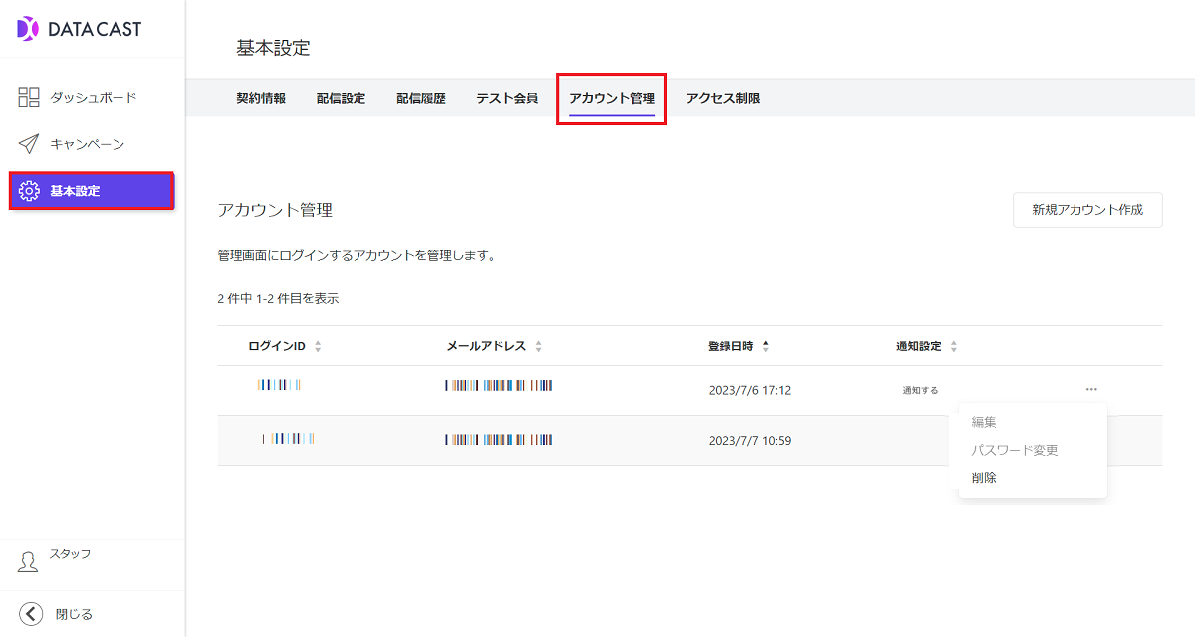
Task: Sort by ログインID column arrows
Action: [318, 346]
